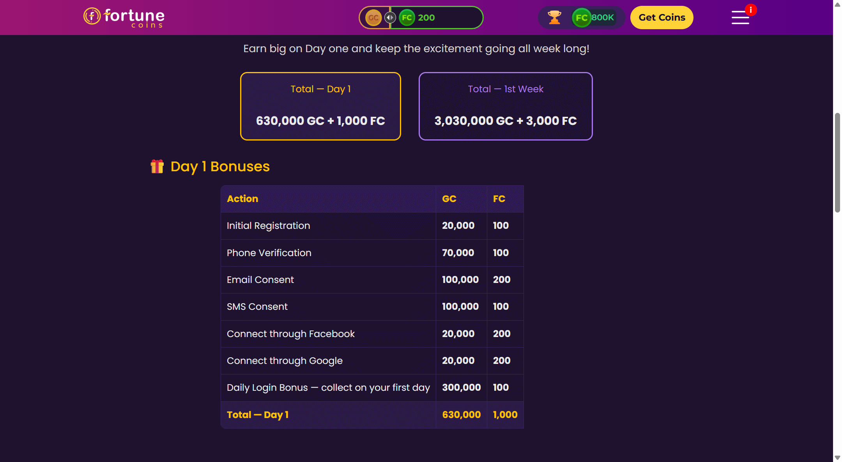This screenshot has height=462, width=842.
Task: Select the GC gold coin icon
Action: [x=373, y=18]
